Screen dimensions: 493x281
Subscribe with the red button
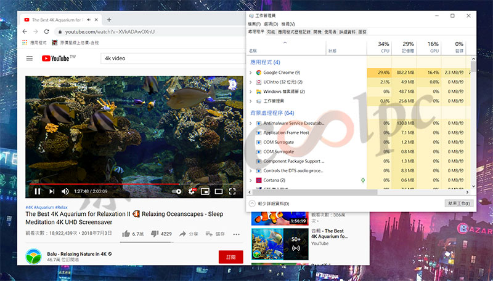[230, 257]
